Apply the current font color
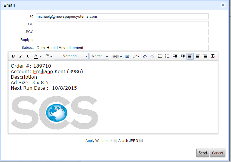The height and width of the screenshot is (162, 231). pyautogui.click(x=36, y=56)
